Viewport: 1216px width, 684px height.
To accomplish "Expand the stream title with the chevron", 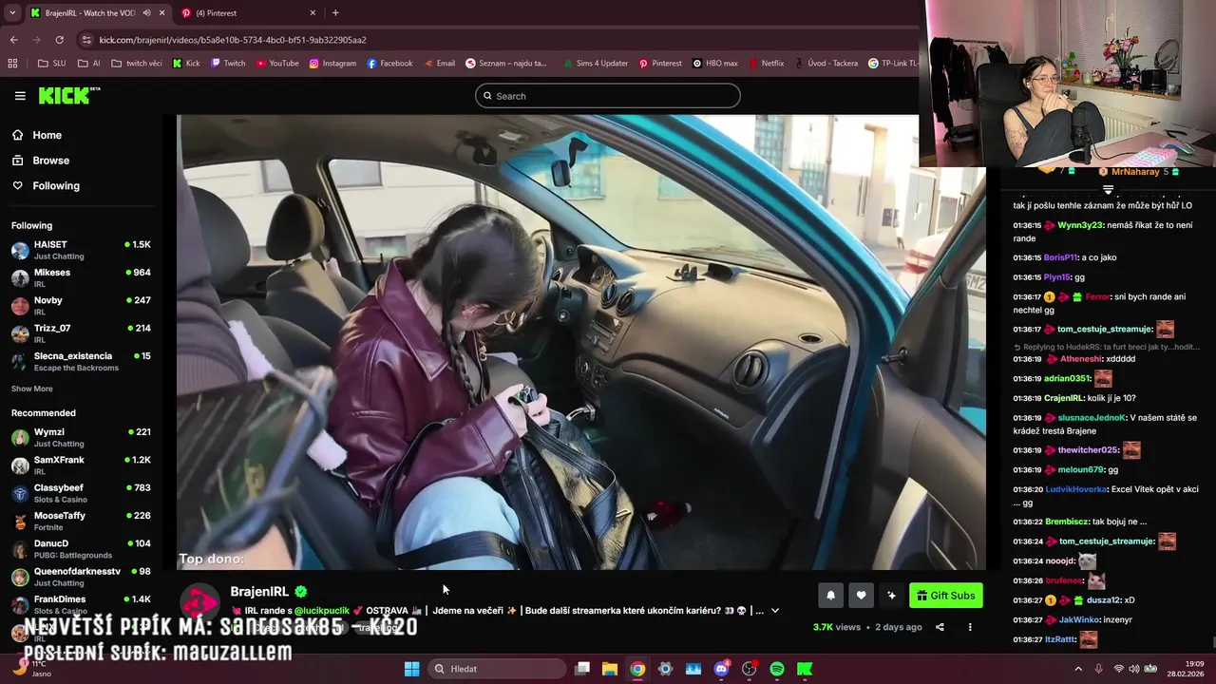I will click(775, 611).
